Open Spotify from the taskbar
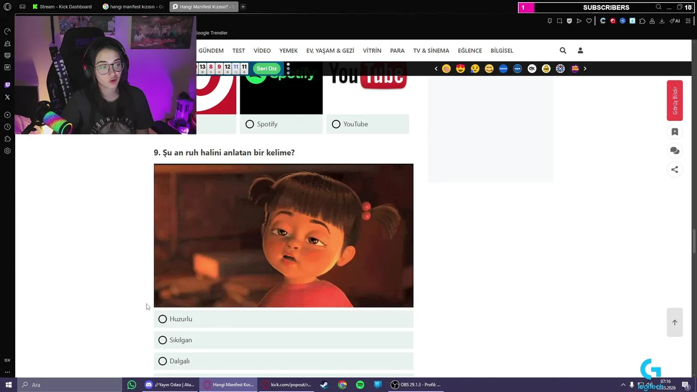 coord(360,385)
